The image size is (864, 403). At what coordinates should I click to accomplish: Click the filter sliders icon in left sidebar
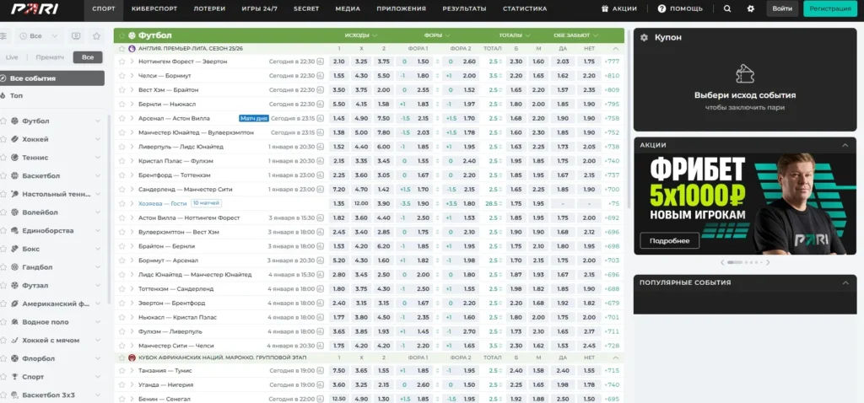[3, 37]
